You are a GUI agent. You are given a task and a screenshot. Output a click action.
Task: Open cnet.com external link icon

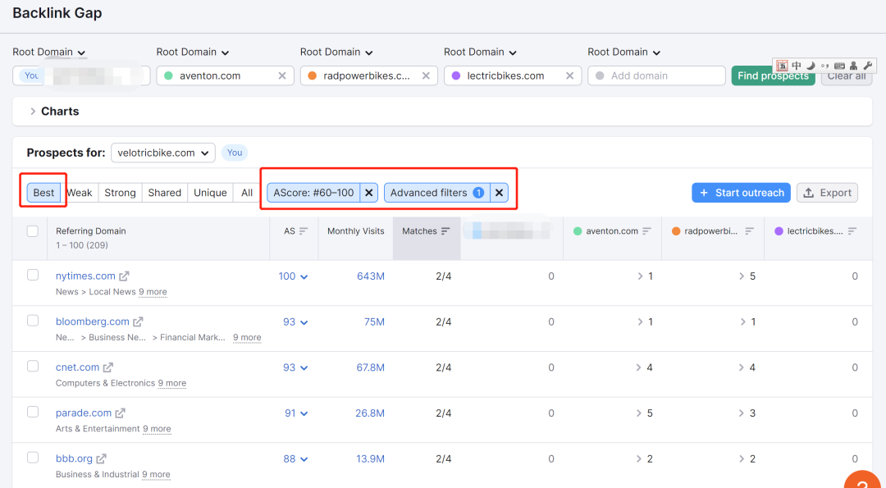point(108,367)
